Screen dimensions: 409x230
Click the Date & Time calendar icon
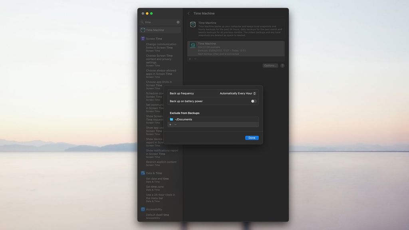(143, 173)
